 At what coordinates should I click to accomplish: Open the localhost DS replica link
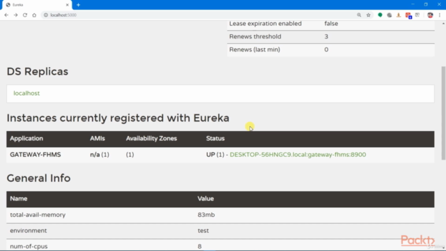pyautogui.click(x=26, y=93)
